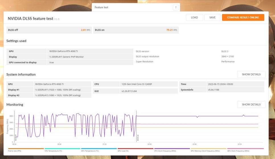Select the 3840 × 2160 output resolution
The width and height of the screenshot is (275, 159).
(x=227, y=56)
